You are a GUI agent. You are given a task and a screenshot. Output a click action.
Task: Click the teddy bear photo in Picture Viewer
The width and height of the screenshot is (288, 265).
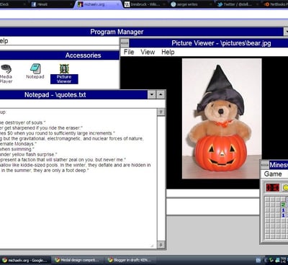[222, 119]
